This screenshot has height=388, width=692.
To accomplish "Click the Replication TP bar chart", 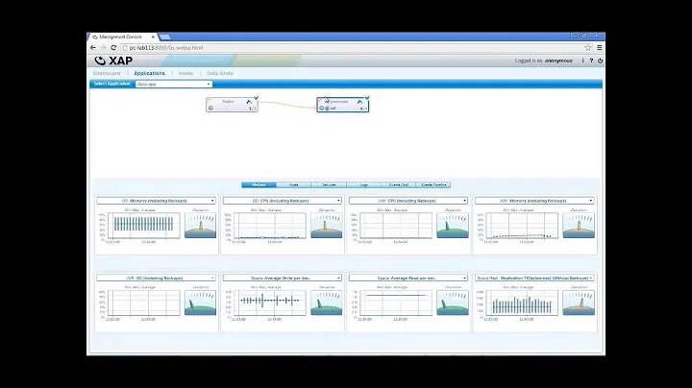I will pos(522,303).
